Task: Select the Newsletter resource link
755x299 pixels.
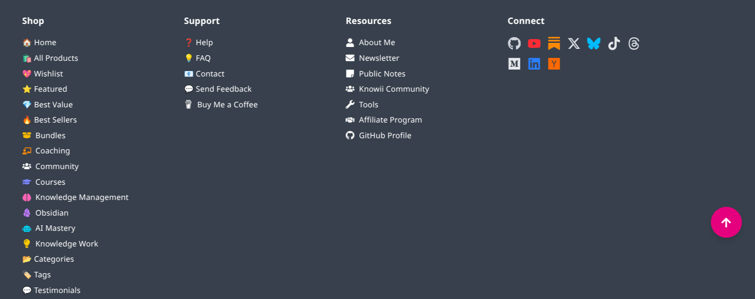Action: pyautogui.click(x=379, y=58)
